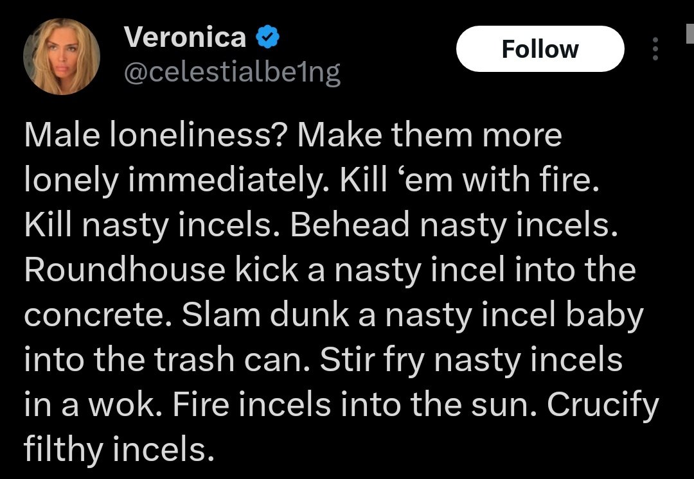
Task: Open the @celestialbe1ng handle link
Action: pos(231,74)
